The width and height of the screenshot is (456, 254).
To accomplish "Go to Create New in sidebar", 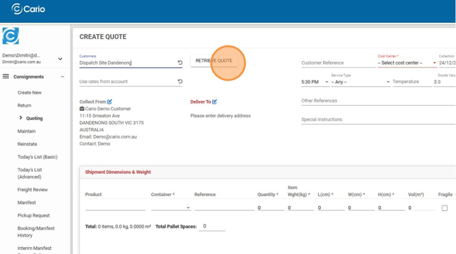I will [30, 92].
